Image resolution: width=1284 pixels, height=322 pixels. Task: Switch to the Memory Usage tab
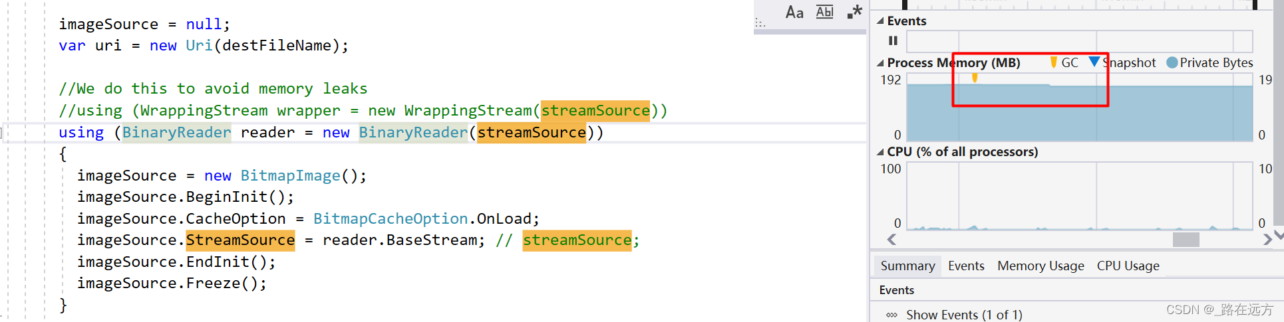click(1041, 266)
